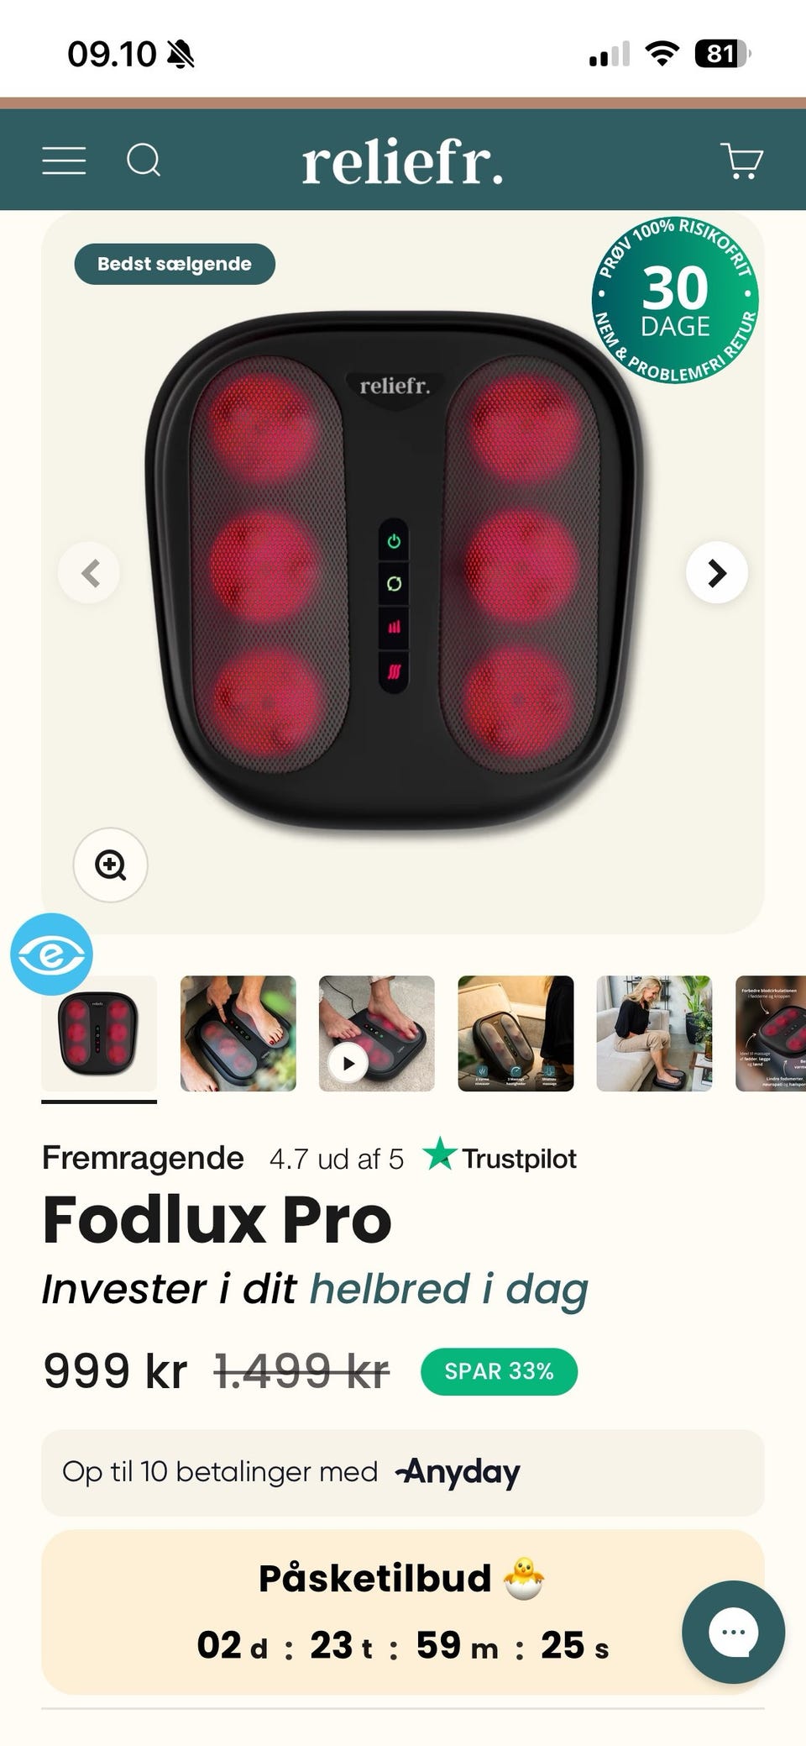Tap the Bedst sælgende badge
806x1746 pixels.
(x=175, y=264)
